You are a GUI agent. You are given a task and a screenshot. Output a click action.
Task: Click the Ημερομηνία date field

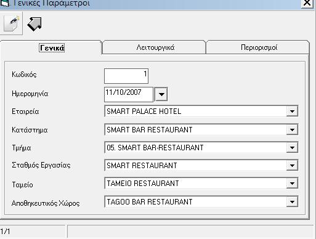tap(129, 94)
